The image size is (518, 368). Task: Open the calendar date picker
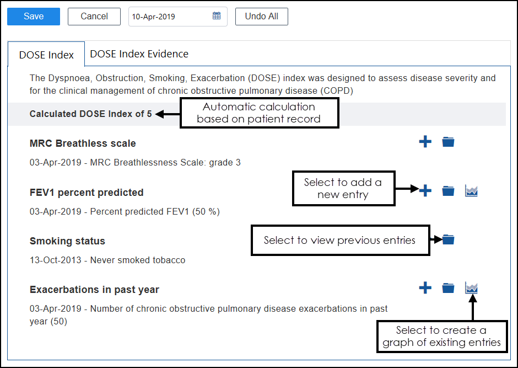point(217,16)
